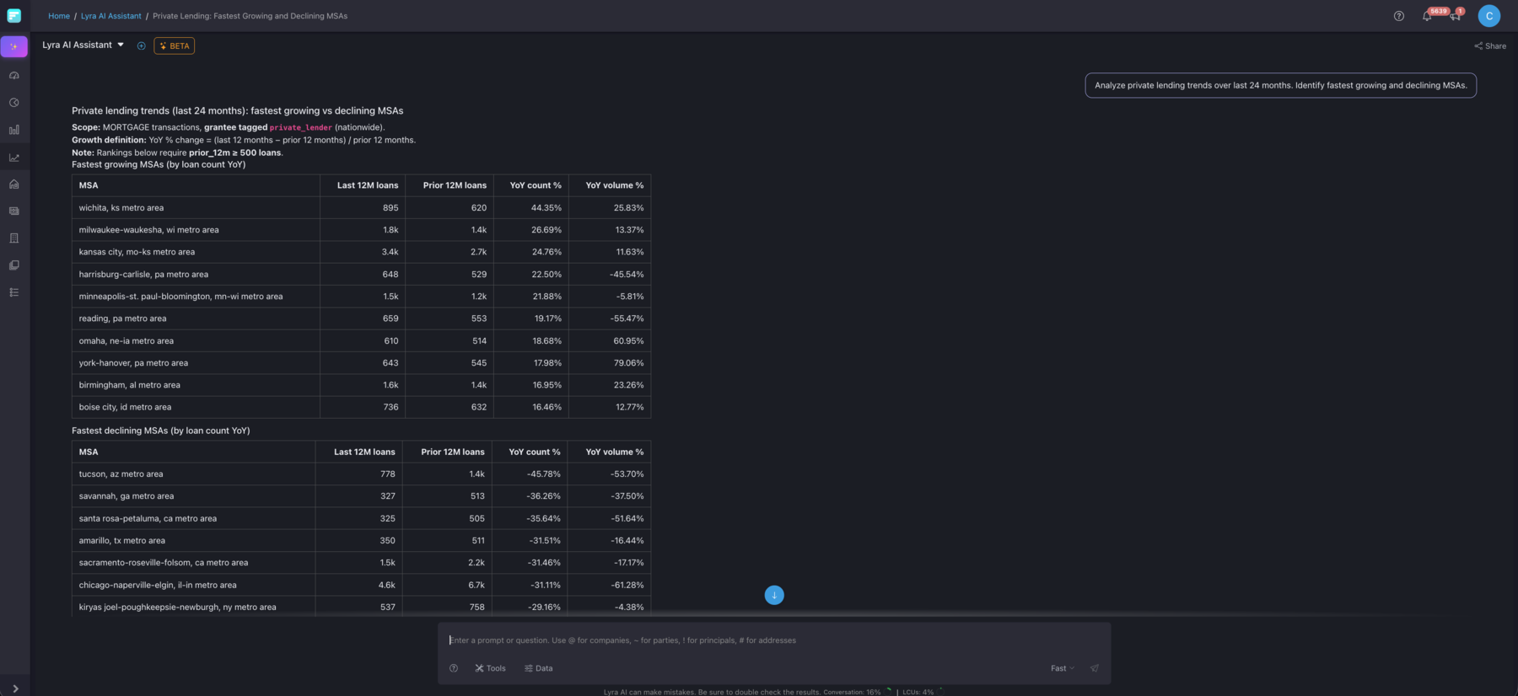Click the Share button

pyautogui.click(x=1490, y=46)
